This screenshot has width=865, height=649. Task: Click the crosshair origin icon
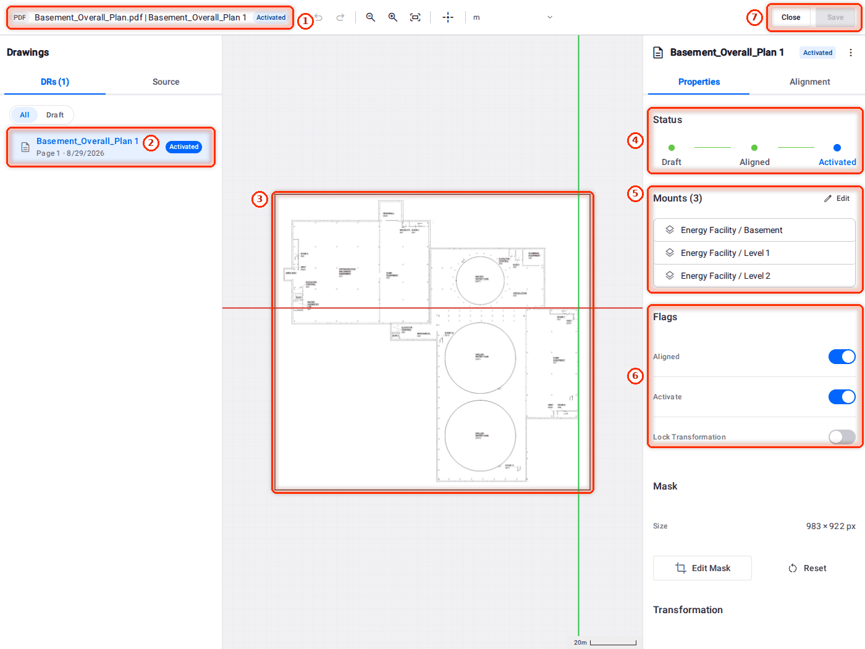pos(448,17)
